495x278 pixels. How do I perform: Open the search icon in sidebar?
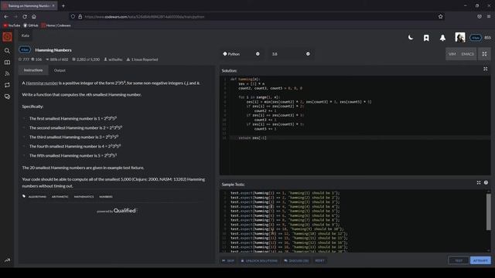[x=7, y=51]
